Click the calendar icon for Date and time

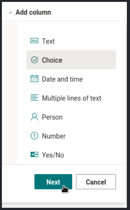click(x=34, y=79)
